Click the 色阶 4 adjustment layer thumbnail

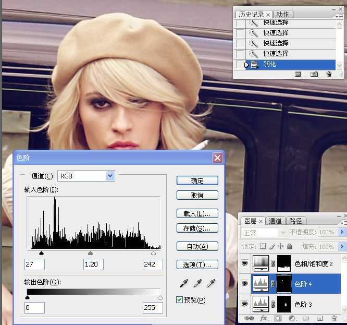pos(261,284)
